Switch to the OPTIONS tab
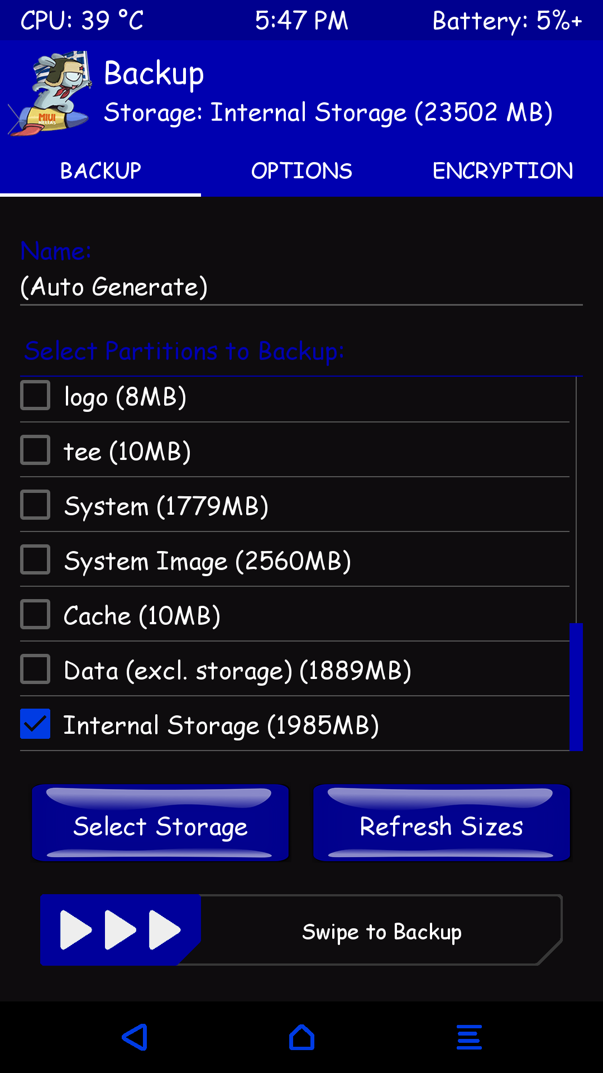 coord(301,171)
